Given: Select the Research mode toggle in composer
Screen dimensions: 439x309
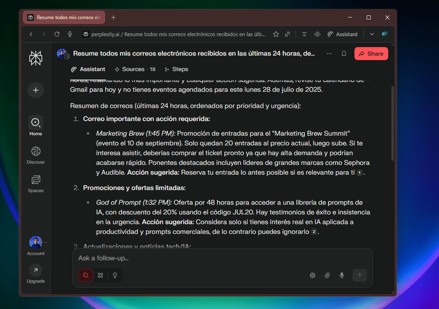Looking at the screenshot, I should click(100, 275).
